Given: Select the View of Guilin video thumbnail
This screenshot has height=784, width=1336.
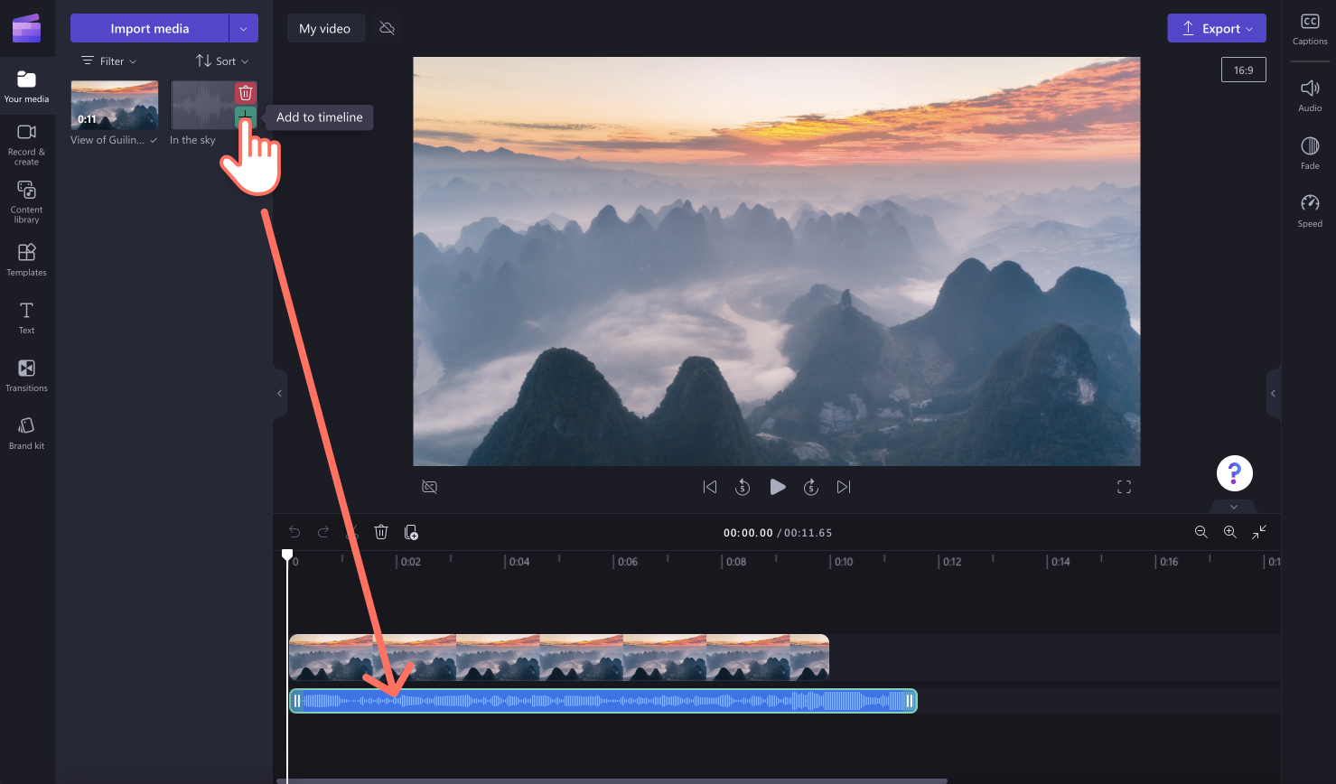Looking at the screenshot, I should pos(115,105).
